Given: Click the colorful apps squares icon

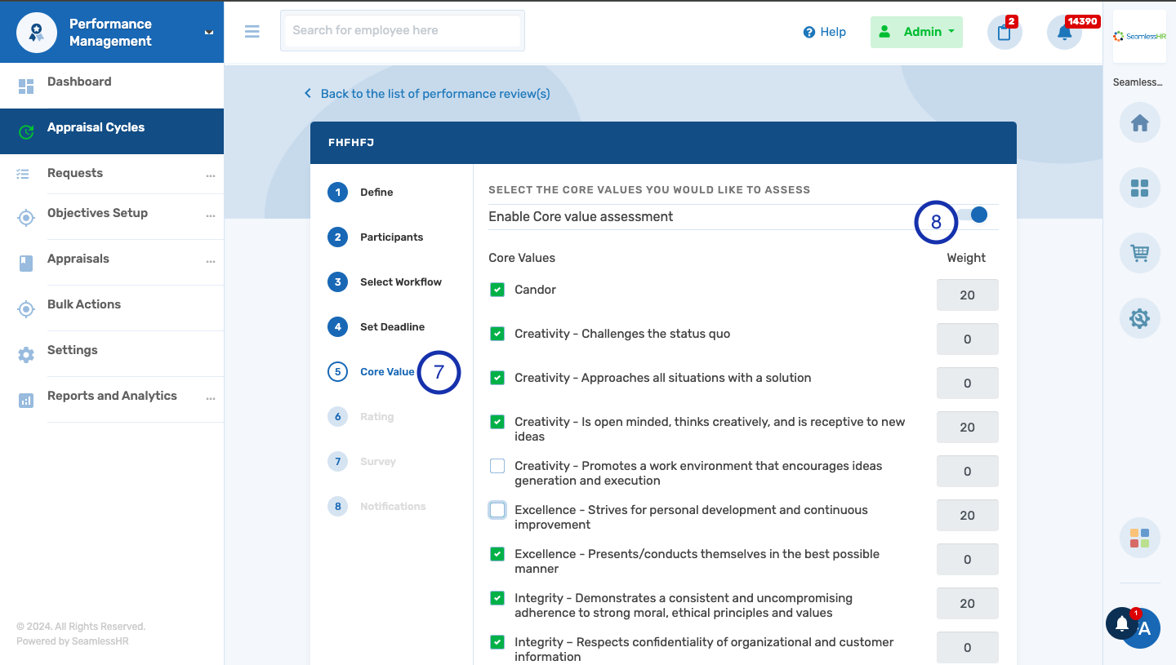Looking at the screenshot, I should click(x=1139, y=538).
